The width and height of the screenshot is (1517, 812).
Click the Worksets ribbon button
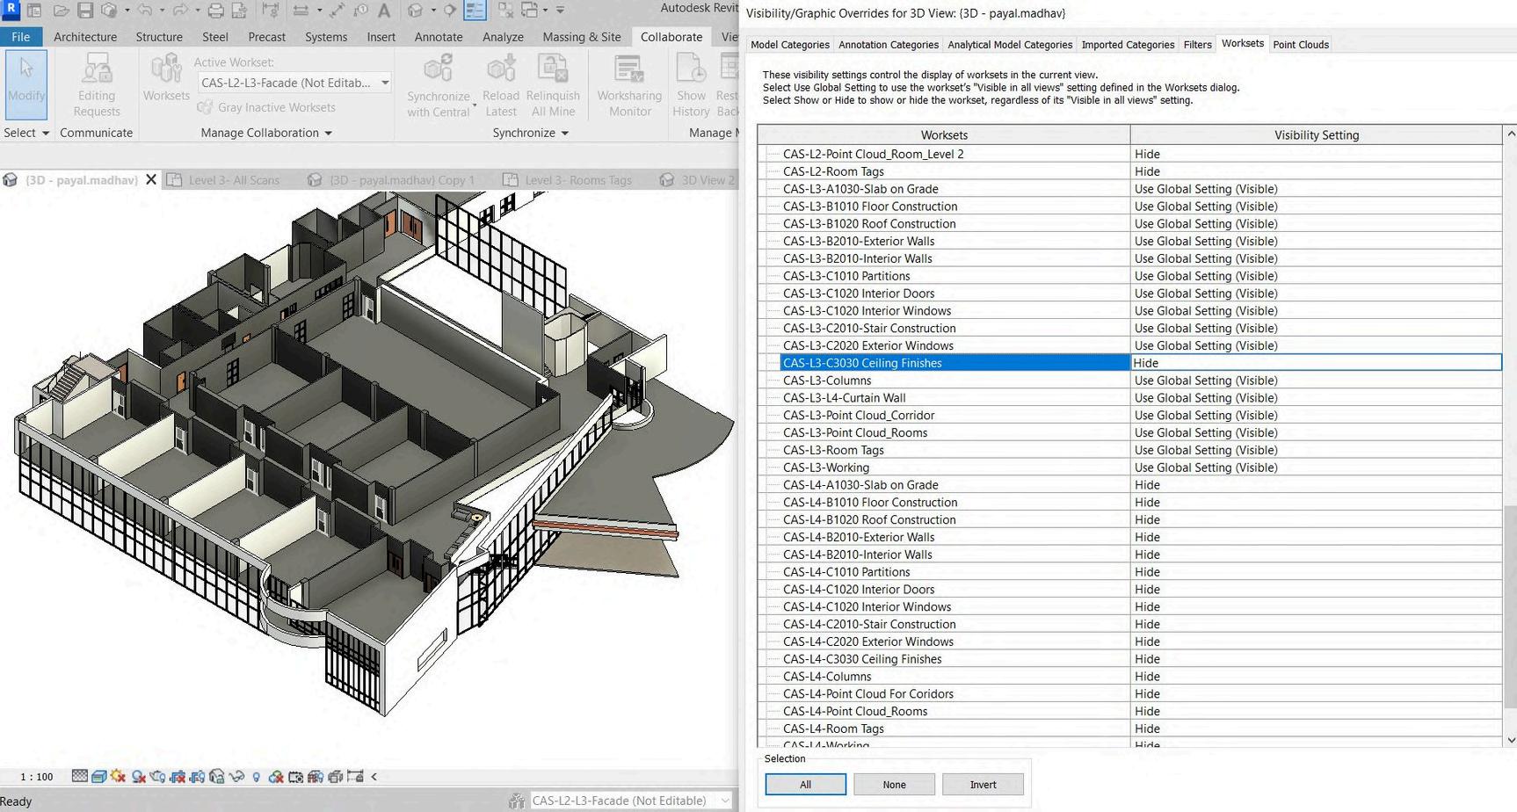pos(165,78)
